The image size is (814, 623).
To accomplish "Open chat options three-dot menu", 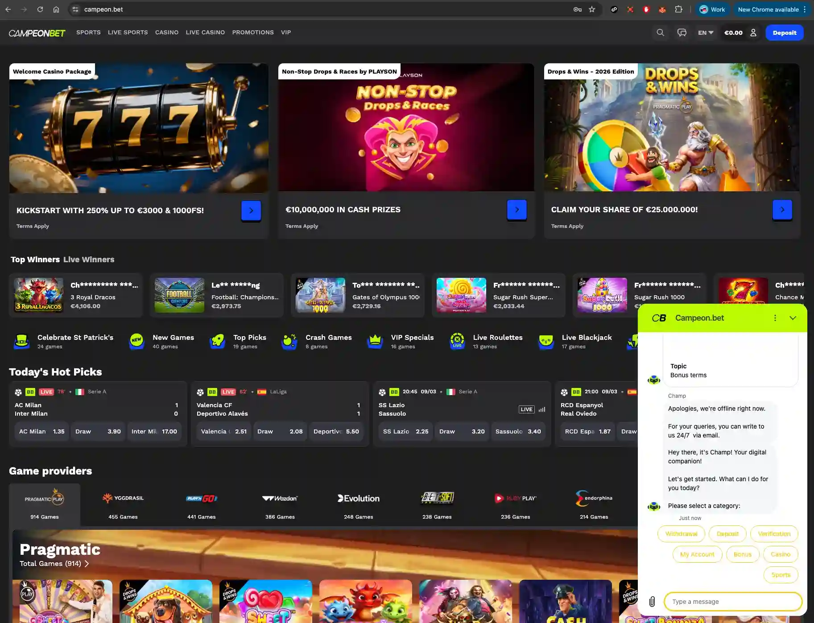I will (775, 318).
